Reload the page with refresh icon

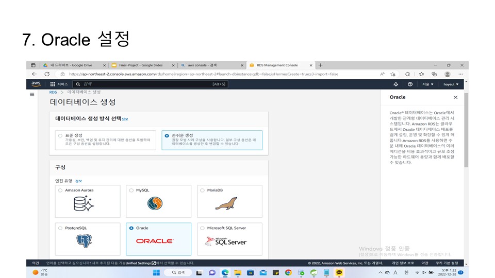47,74
